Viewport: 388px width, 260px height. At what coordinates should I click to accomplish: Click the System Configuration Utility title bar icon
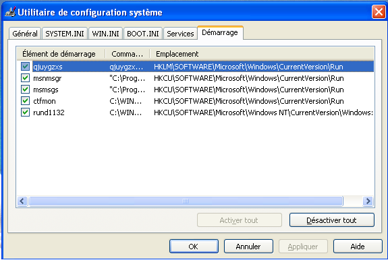pos(10,12)
